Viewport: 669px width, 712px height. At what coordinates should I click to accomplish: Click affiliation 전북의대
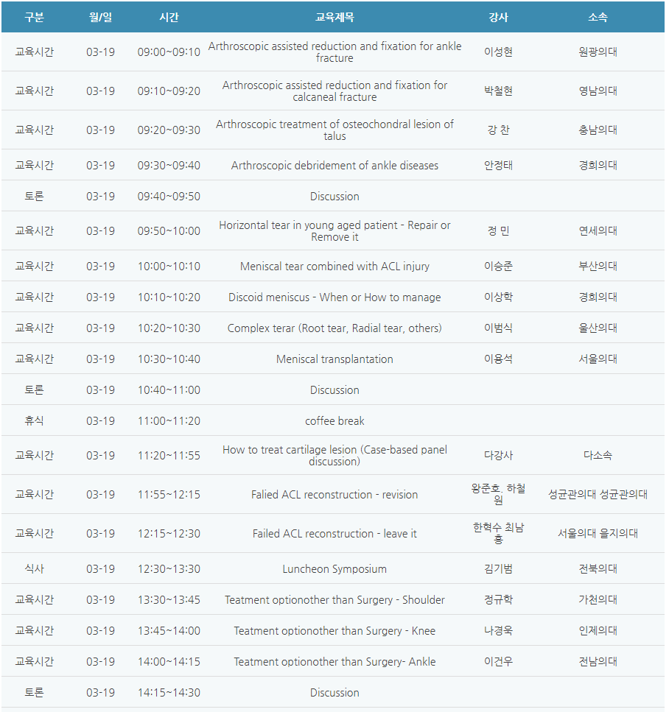(x=598, y=569)
